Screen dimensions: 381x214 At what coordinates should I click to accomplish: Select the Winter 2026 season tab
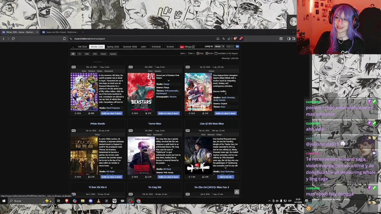click(x=97, y=47)
